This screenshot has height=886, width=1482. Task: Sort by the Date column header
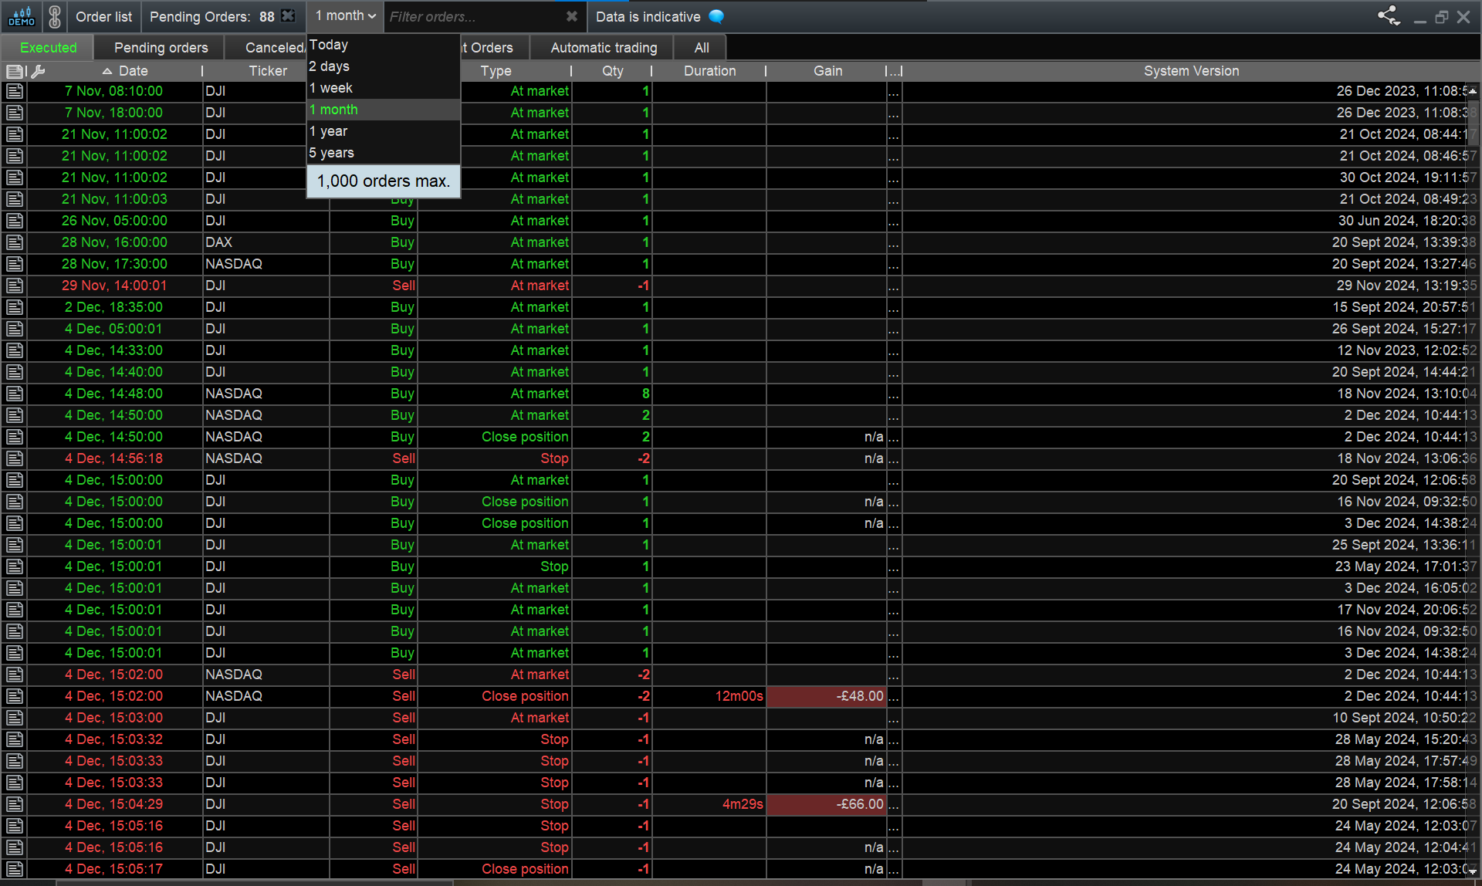(x=133, y=71)
